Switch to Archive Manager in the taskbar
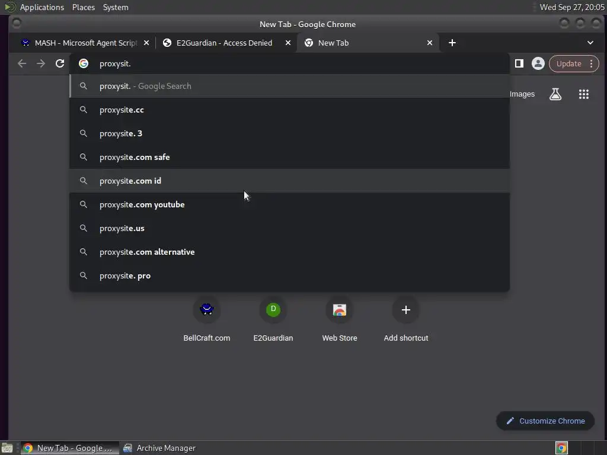Viewport: 607px width, 455px height. 159,448
